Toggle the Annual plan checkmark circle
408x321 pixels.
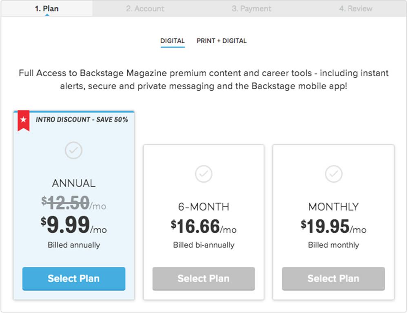click(x=73, y=151)
